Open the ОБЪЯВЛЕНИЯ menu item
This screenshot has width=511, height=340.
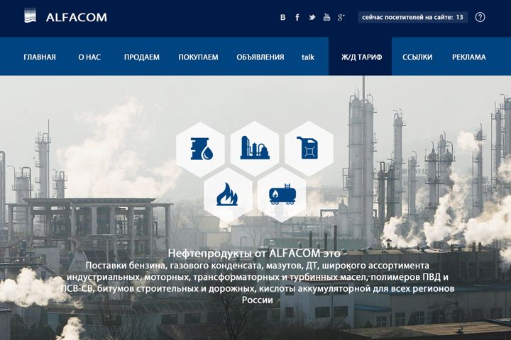260,57
